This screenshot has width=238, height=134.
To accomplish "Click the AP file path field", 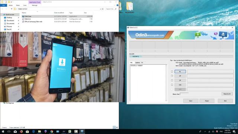I will [210, 76].
